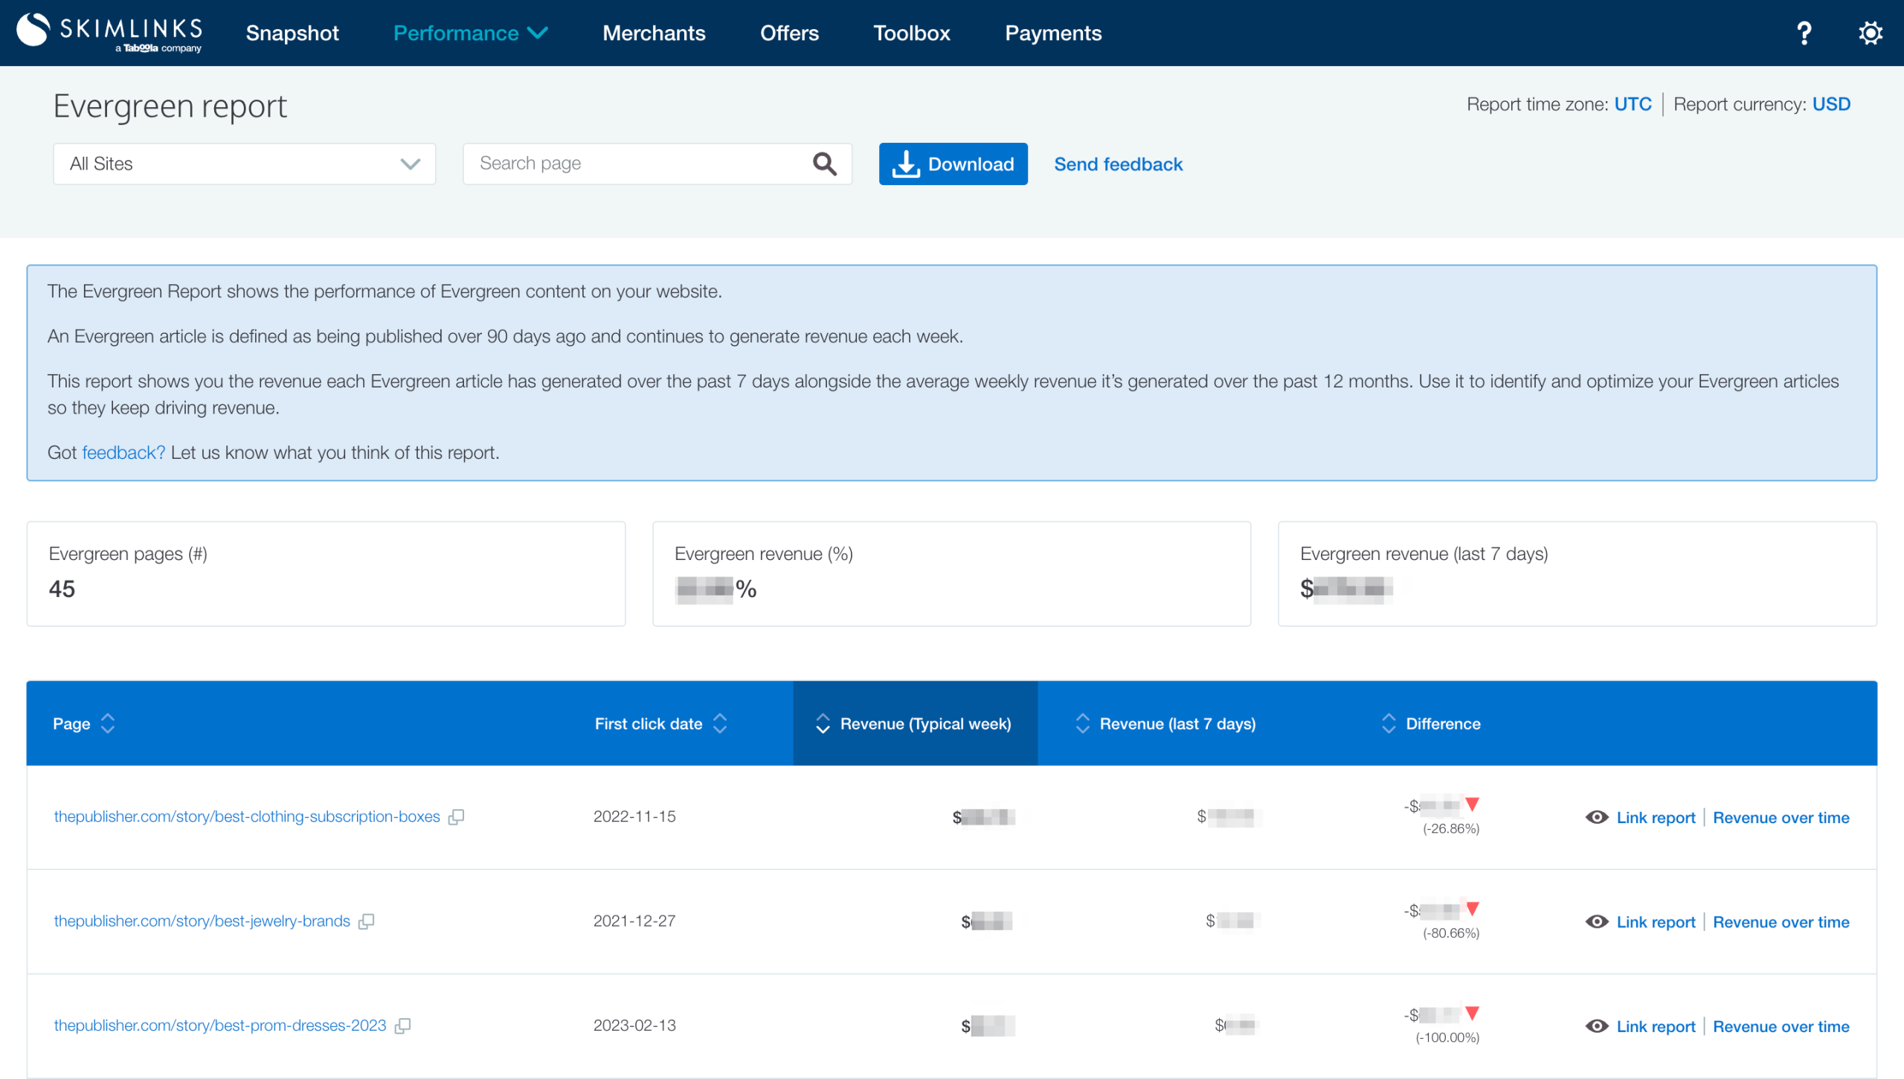1904x1079 pixels.
Task: Copy the best-clothing-subscription-boxes page URL
Action: tap(457, 817)
